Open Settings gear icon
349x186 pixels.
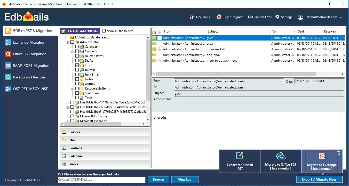[x=277, y=17]
